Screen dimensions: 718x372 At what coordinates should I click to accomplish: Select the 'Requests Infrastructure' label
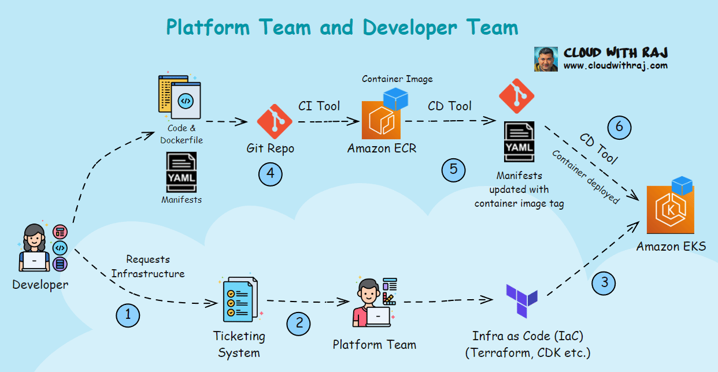tap(148, 267)
